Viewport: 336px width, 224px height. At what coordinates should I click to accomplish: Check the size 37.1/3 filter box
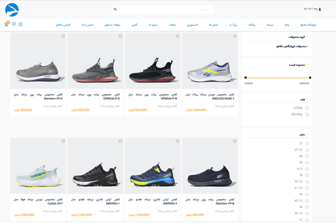pos(307,150)
